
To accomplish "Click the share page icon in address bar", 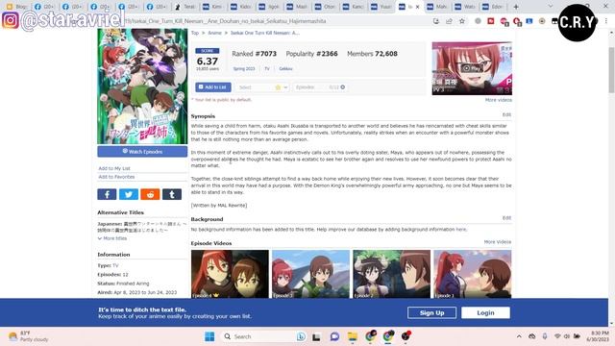I will pyautogui.click(x=449, y=21).
